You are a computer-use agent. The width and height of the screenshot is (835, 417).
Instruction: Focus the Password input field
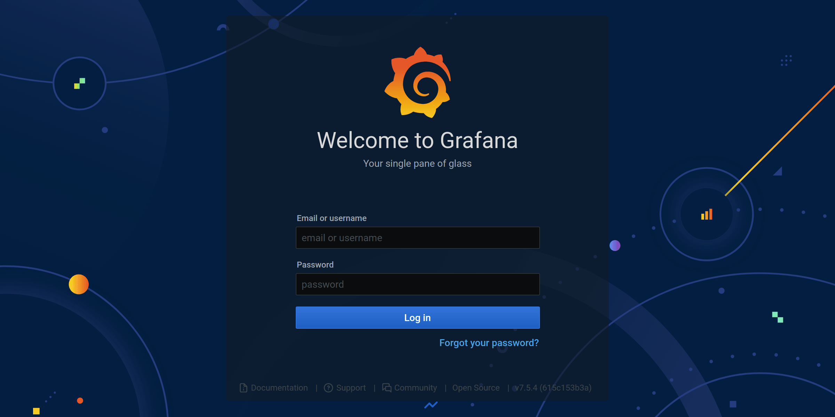coord(417,284)
